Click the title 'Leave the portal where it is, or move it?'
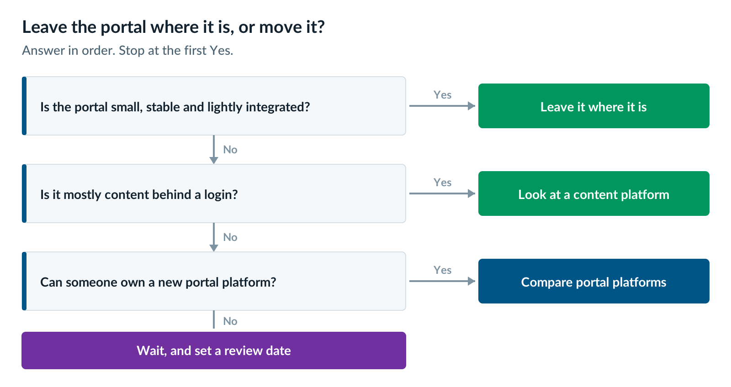 coord(173,27)
